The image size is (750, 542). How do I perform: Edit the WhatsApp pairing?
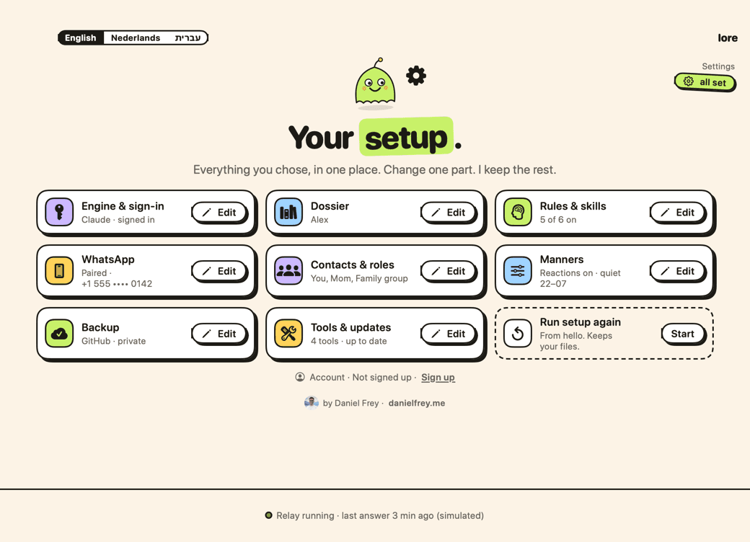[219, 271]
